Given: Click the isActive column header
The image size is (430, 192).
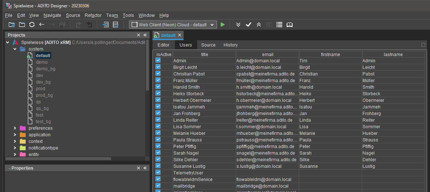Looking at the screenshot, I should tap(164, 54).
